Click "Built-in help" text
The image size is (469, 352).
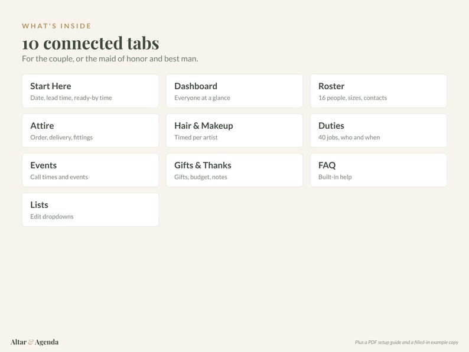[x=335, y=177]
